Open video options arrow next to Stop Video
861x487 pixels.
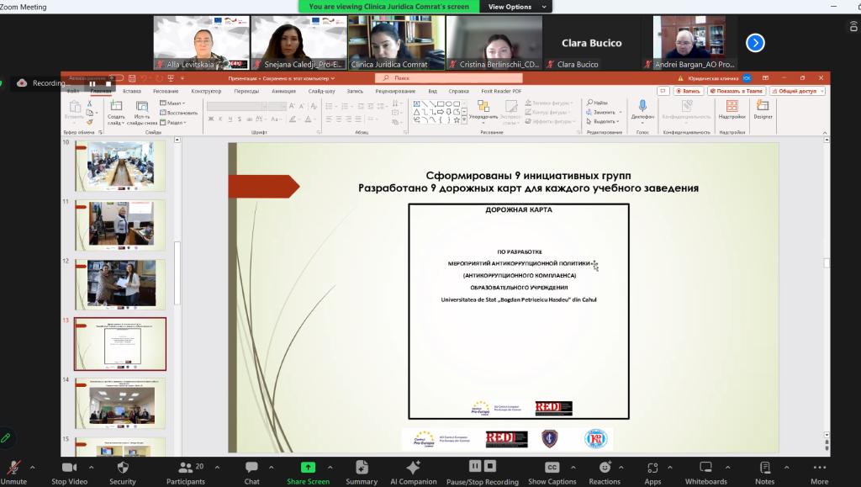point(91,468)
